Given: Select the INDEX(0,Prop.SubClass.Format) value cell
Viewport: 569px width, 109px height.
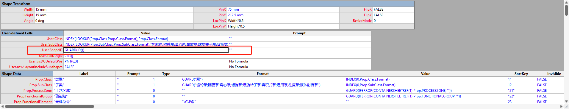Looking at the screenshot, I should (x=426, y=85).
